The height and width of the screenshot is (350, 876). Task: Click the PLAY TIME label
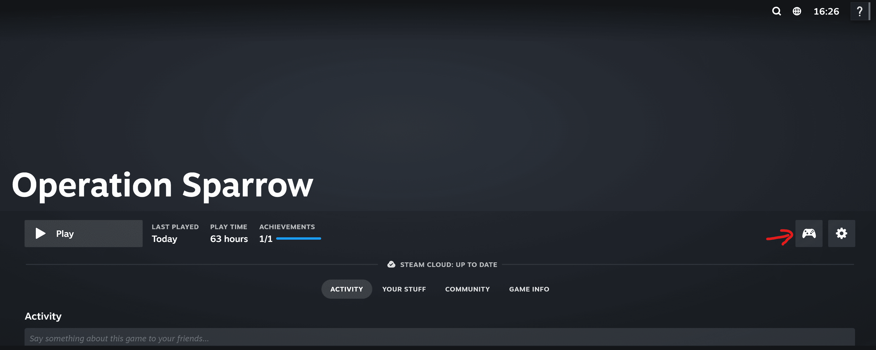point(229,227)
